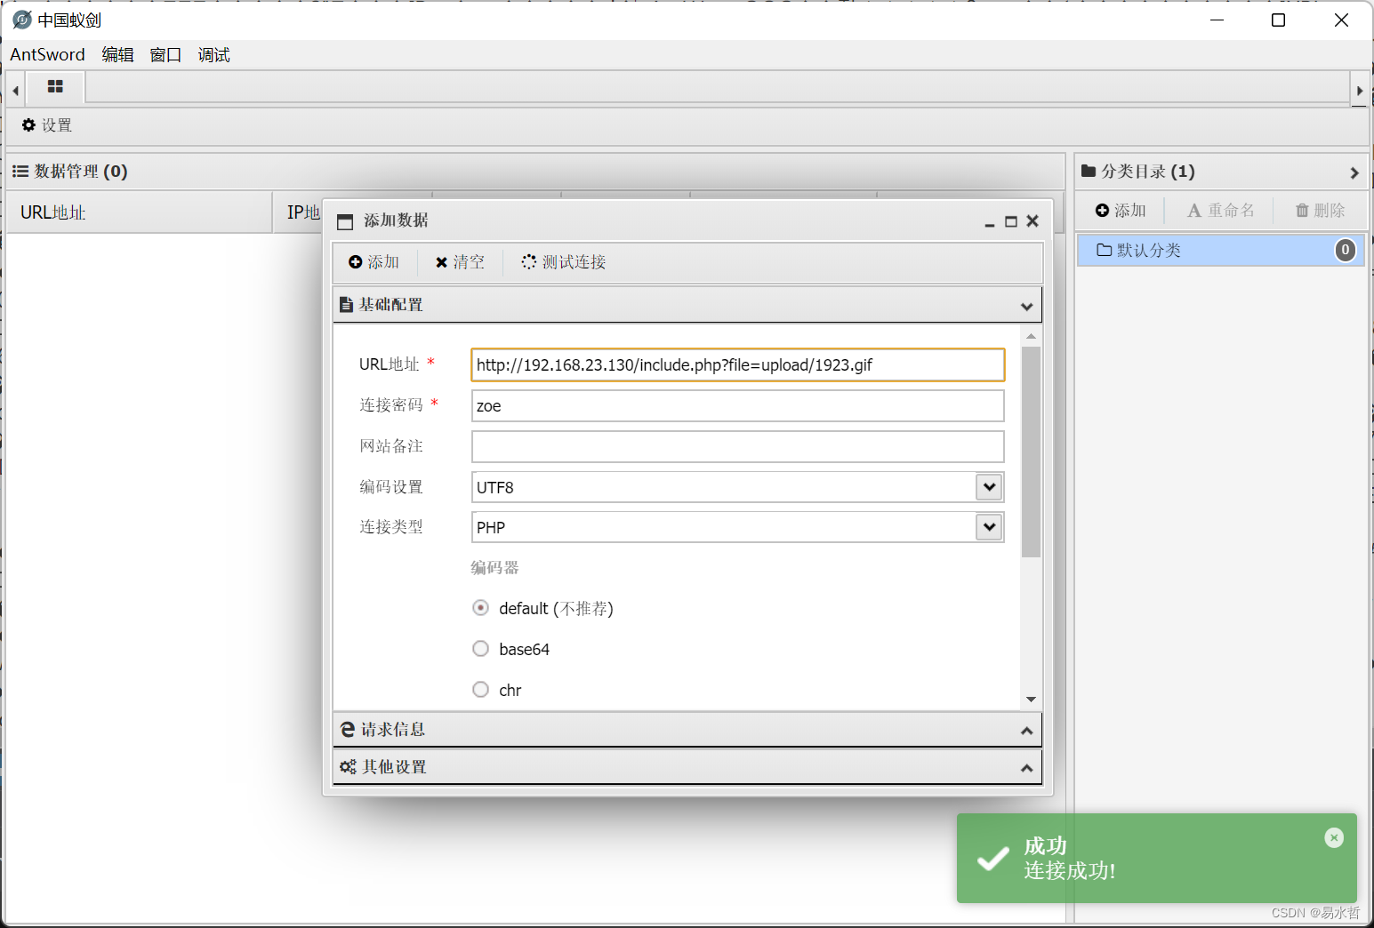The image size is (1374, 928).
Task: Click the 请求信息 section icon
Action: click(348, 730)
